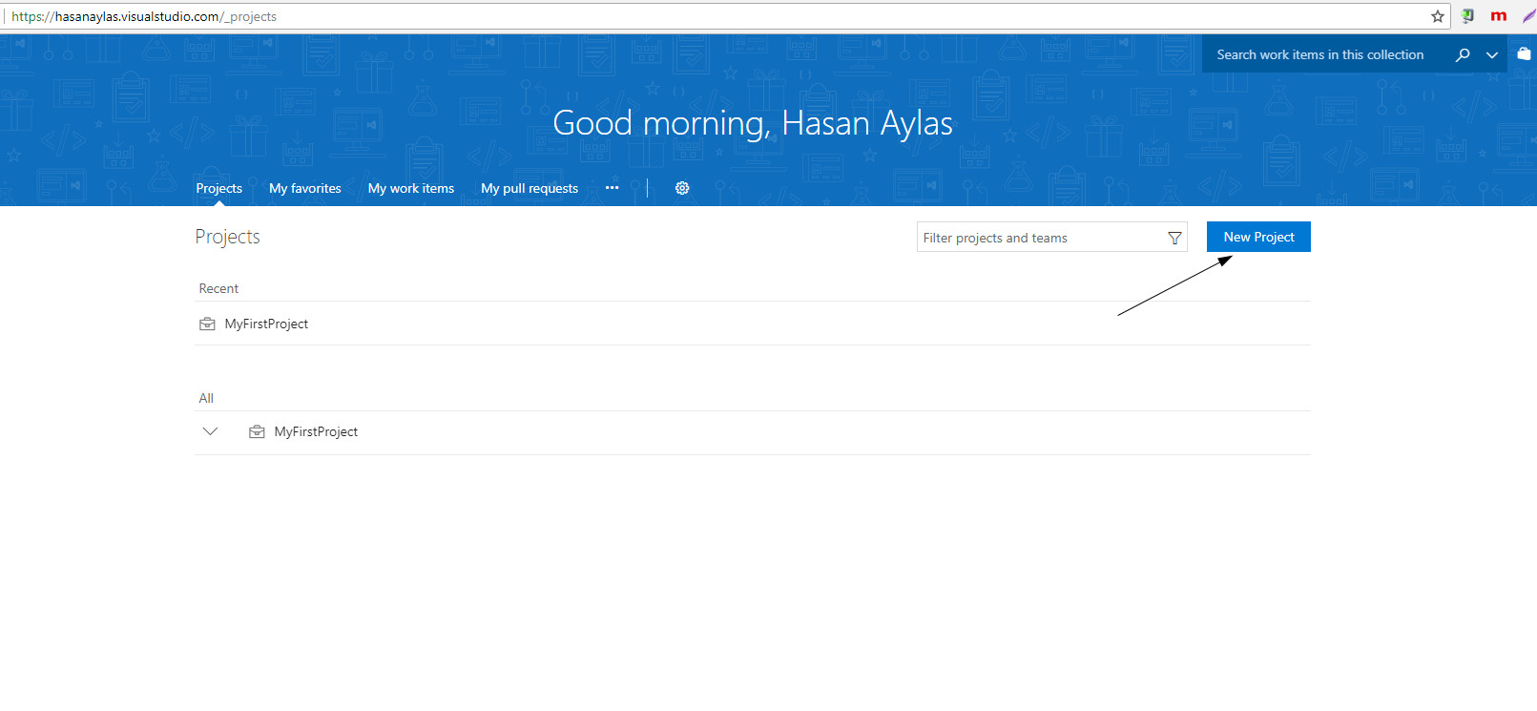Switch to the My pull requests tab
The height and width of the screenshot is (711, 1537).
[x=530, y=188]
